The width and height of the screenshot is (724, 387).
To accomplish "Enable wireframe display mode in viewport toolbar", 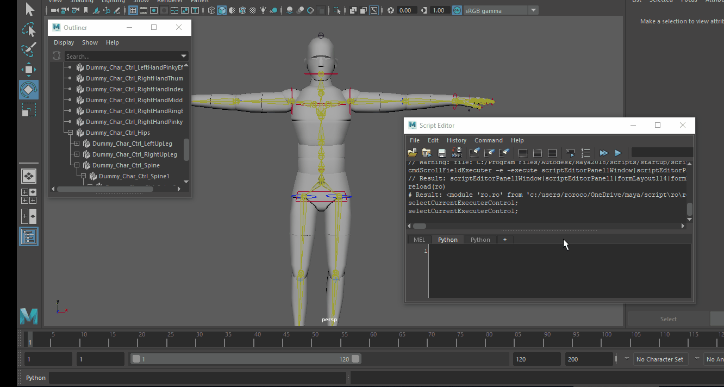I will tap(211, 9).
